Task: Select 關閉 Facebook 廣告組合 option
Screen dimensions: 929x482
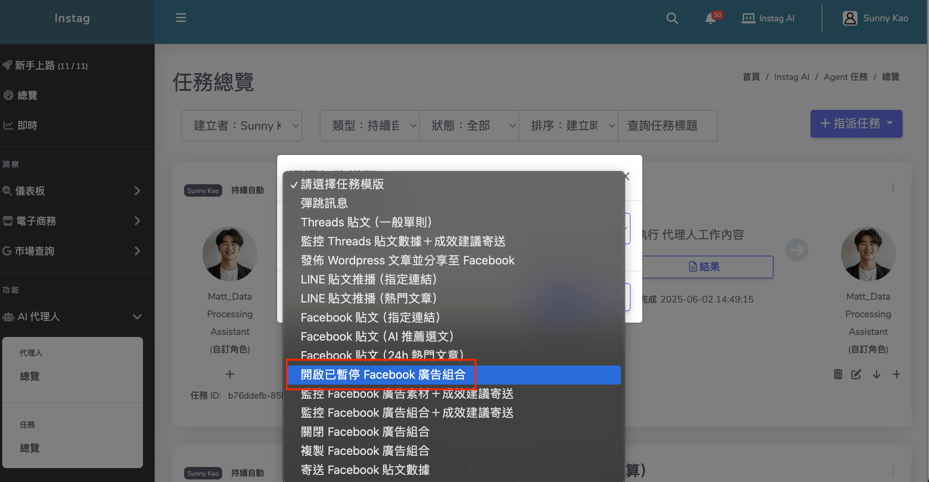Action: [x=365, y=432]
